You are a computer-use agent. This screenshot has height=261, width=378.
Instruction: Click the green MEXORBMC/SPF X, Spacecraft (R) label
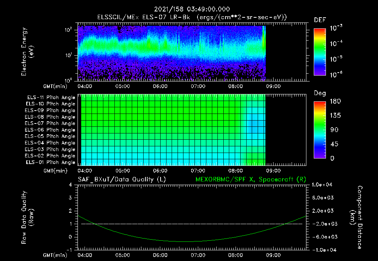251,180
